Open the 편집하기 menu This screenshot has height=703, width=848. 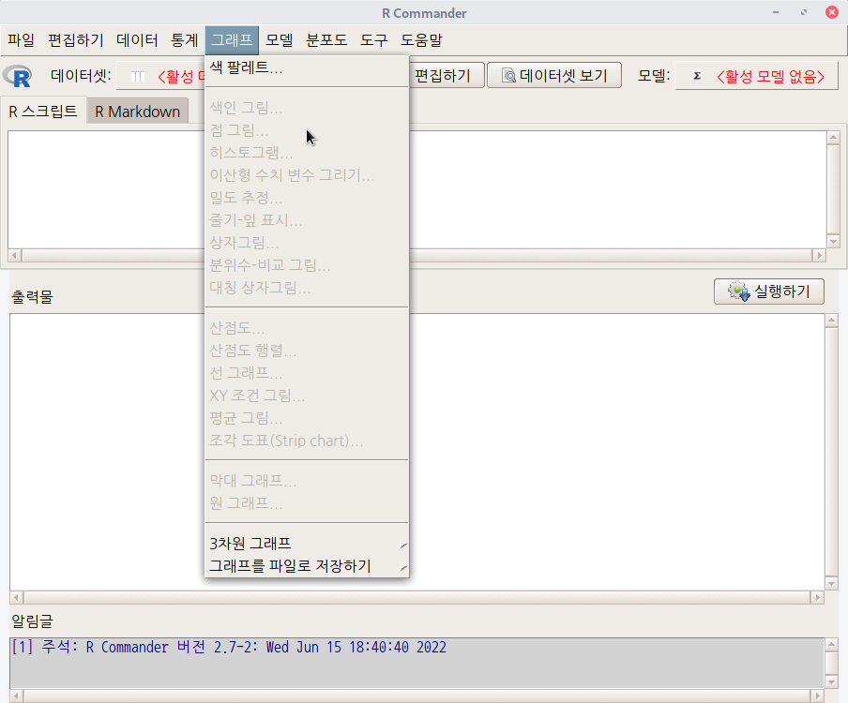76,40
